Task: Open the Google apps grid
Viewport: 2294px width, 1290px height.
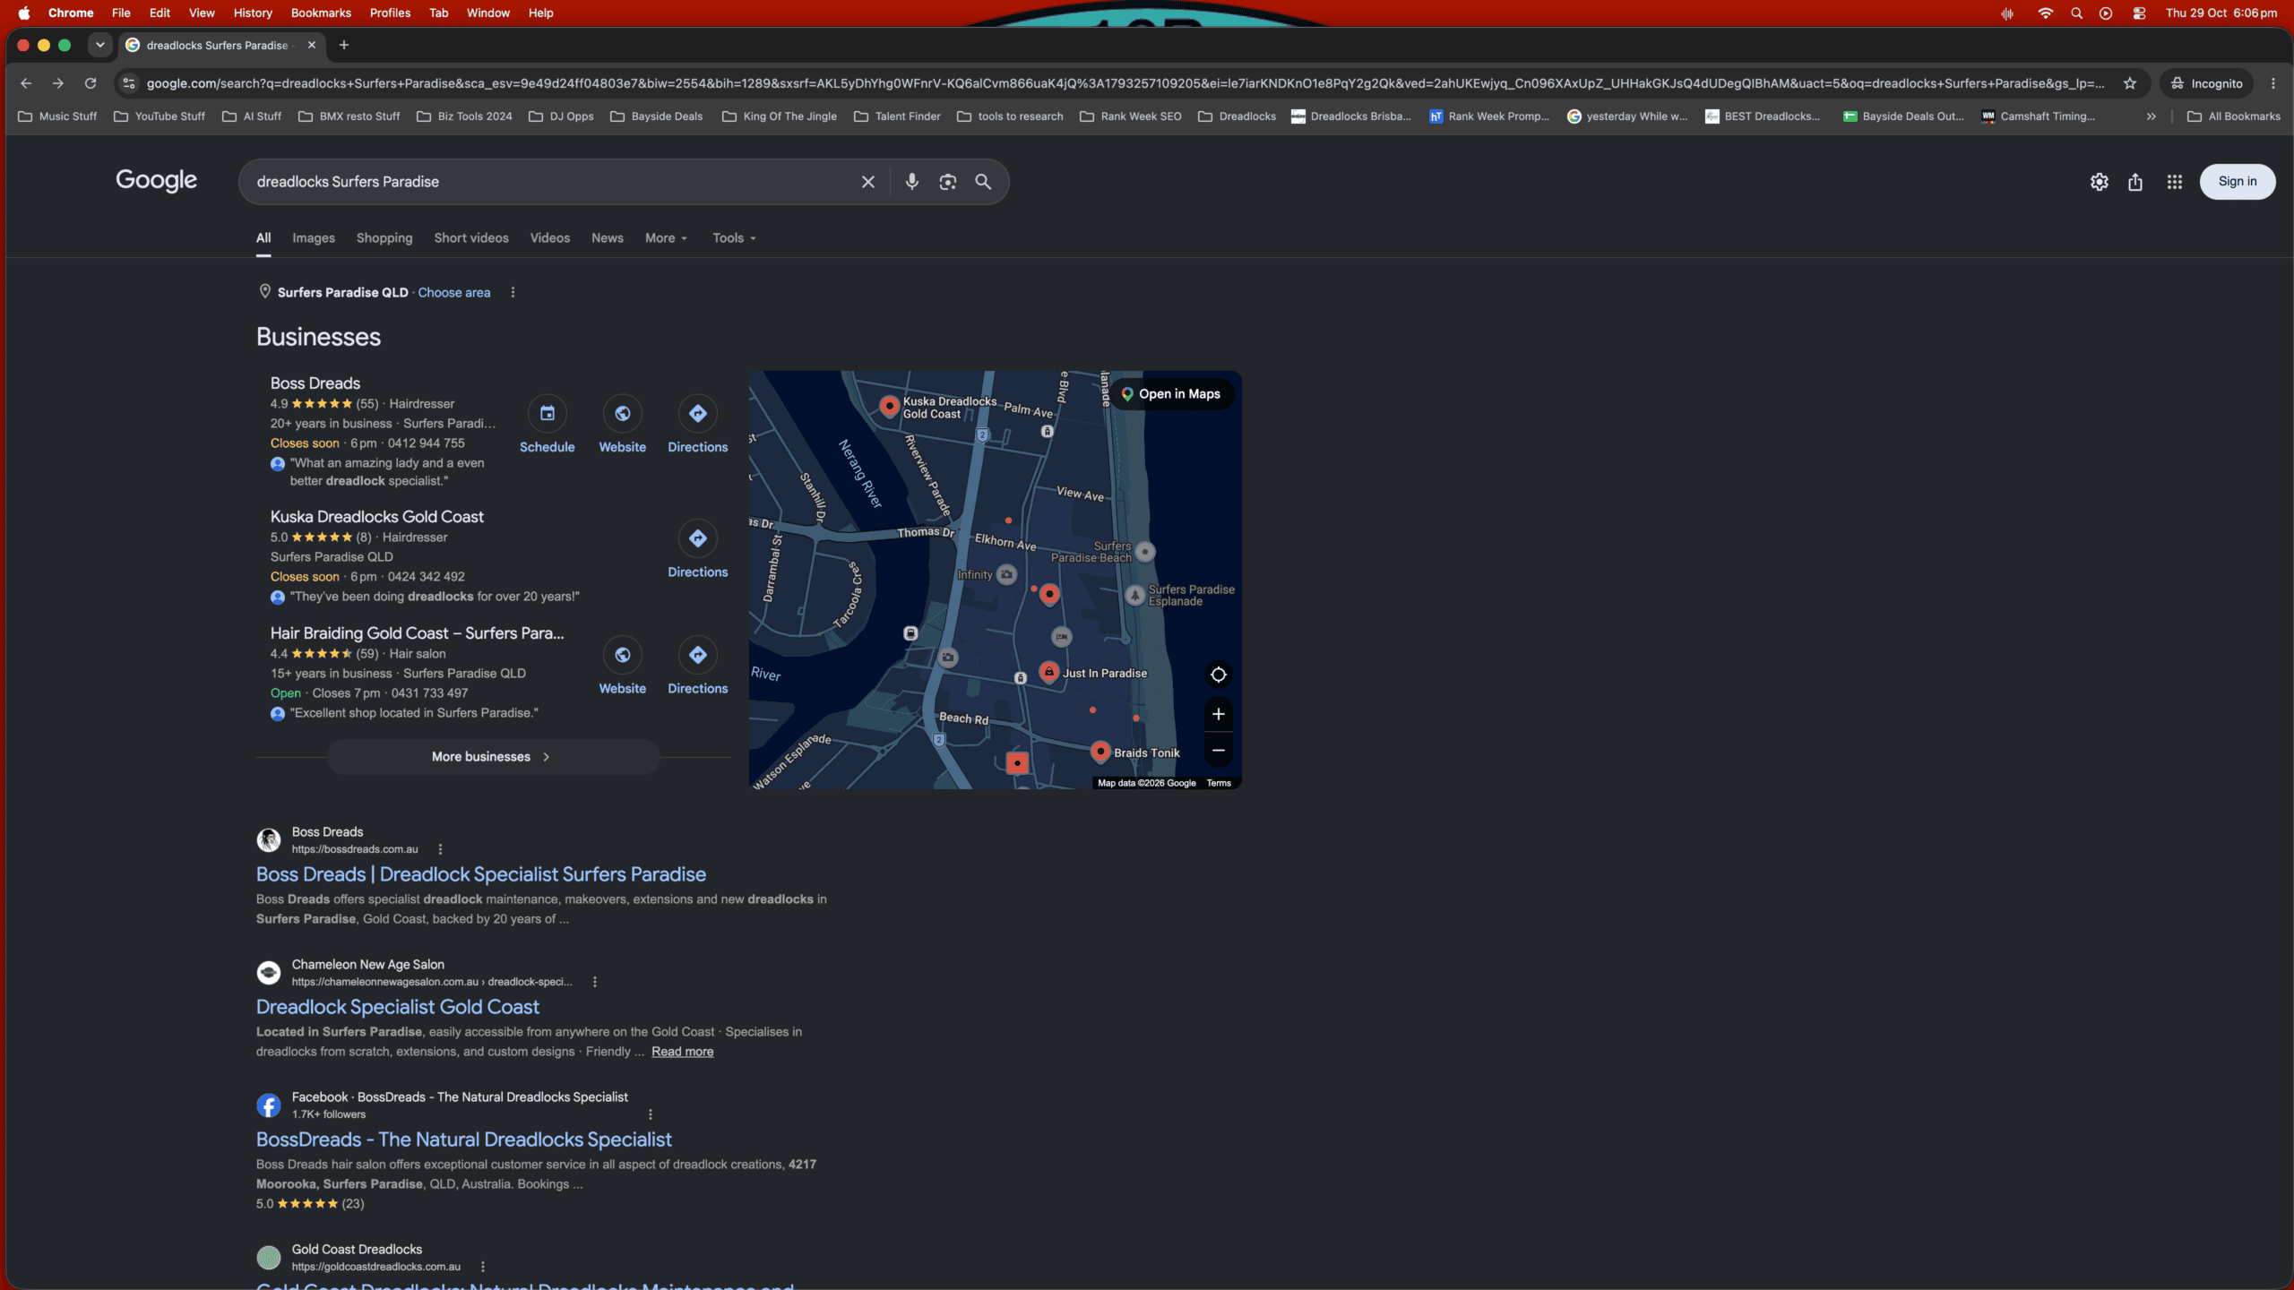Action: (2174, 182)
